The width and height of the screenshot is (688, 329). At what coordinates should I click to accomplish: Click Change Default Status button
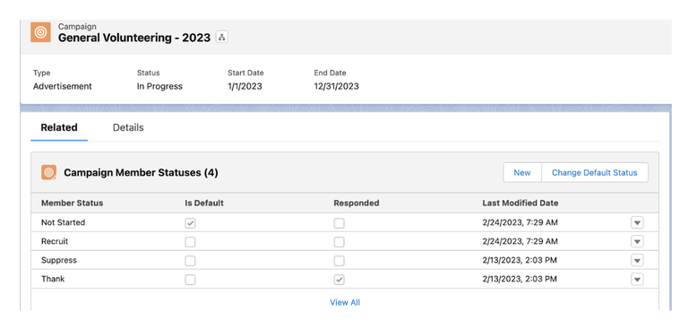[x=595, y=173]
